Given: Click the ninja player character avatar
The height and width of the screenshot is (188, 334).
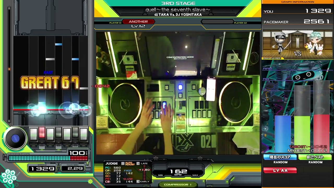Looking at the screenshot, I should (x=280, y=43).
